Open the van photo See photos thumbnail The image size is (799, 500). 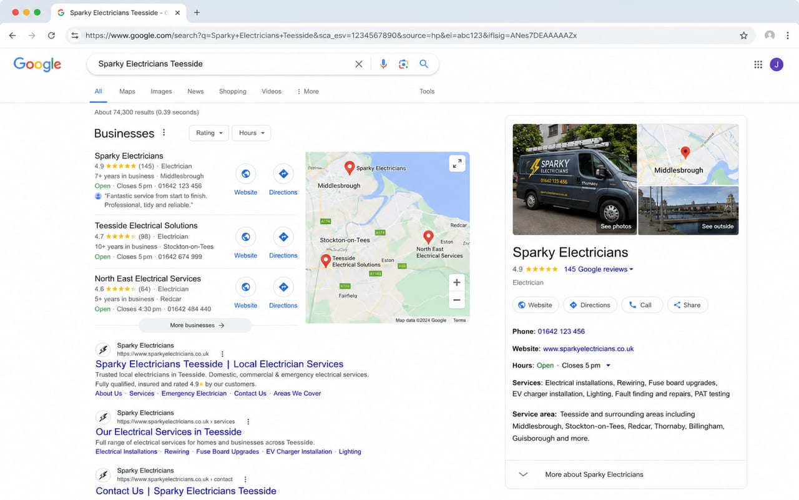[x=575, y=179]
